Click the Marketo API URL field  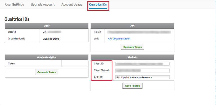(143, 77)
